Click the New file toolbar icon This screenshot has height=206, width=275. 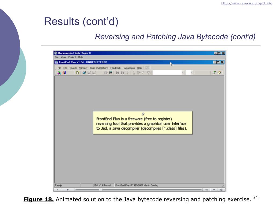pos(78,73)
